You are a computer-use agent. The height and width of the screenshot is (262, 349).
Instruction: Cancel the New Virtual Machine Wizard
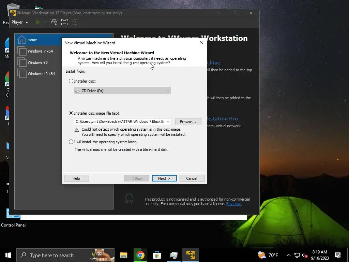(x=192, y=178)
